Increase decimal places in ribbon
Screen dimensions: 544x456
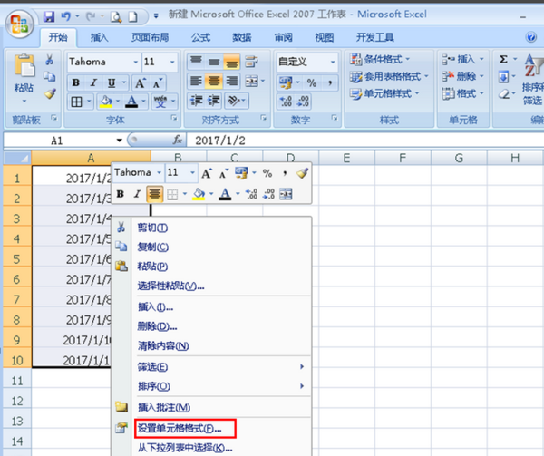(x=287, y=102)
